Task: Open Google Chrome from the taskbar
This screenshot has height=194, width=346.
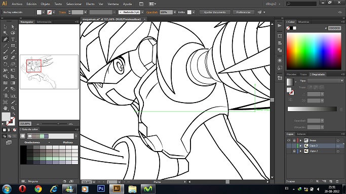Action: click(38, 189)
